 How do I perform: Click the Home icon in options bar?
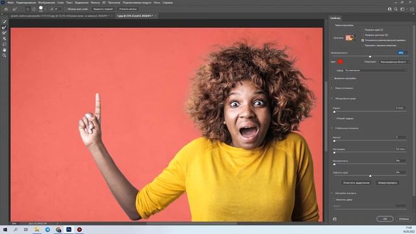tap(6, 9)
